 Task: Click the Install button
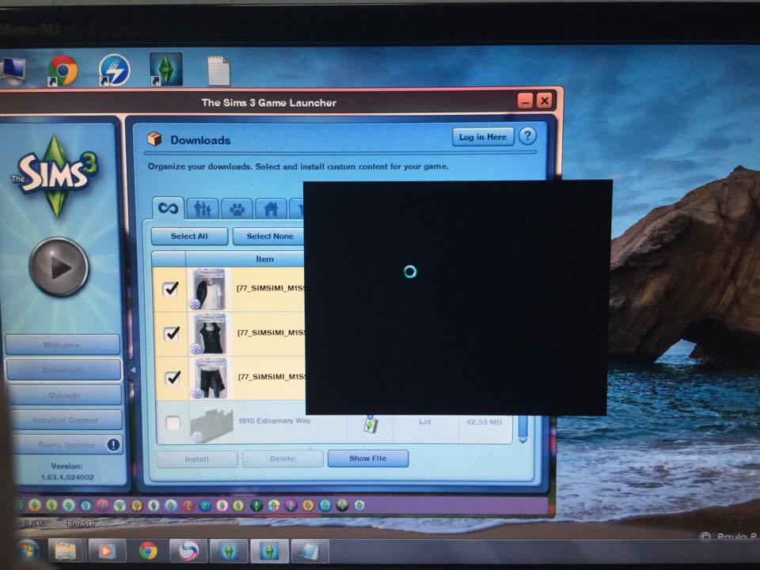tap(197, 458)
